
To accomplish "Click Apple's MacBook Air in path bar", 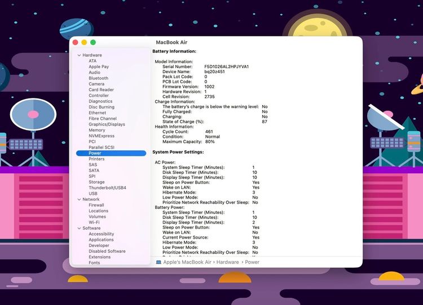I will pyautogui.click(x=187, y=262).
